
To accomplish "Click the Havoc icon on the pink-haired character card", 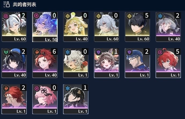I will [x=37, y=88].
